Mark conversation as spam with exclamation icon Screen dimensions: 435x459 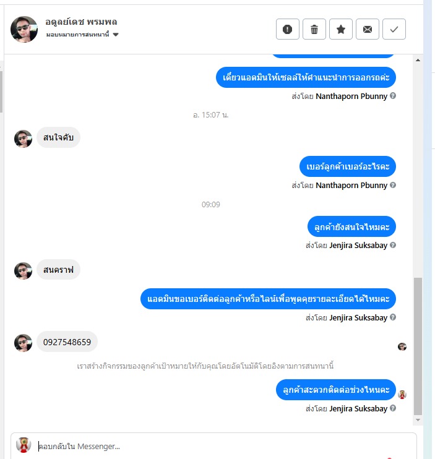pos(288,29)
